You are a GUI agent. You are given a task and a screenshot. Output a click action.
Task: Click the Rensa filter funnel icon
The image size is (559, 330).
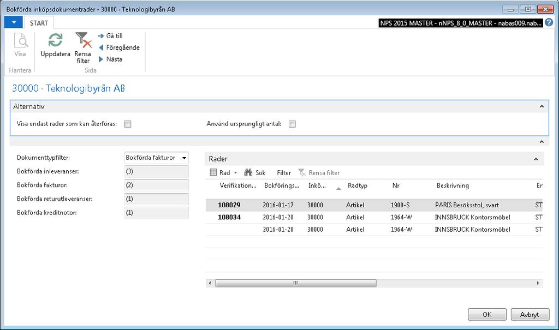[x=84, y=40]
